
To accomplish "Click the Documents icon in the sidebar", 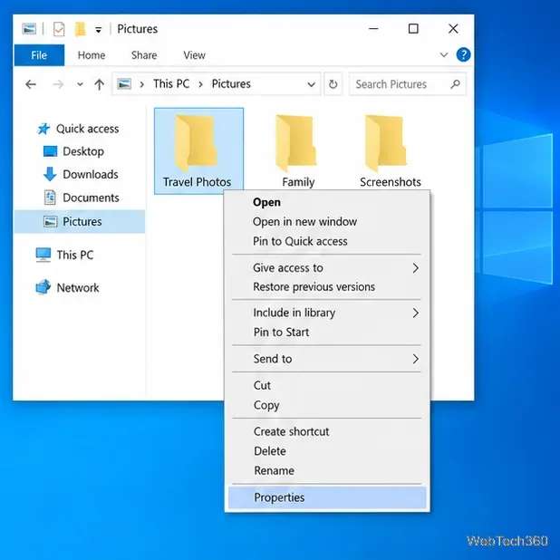I will [50, 198].
